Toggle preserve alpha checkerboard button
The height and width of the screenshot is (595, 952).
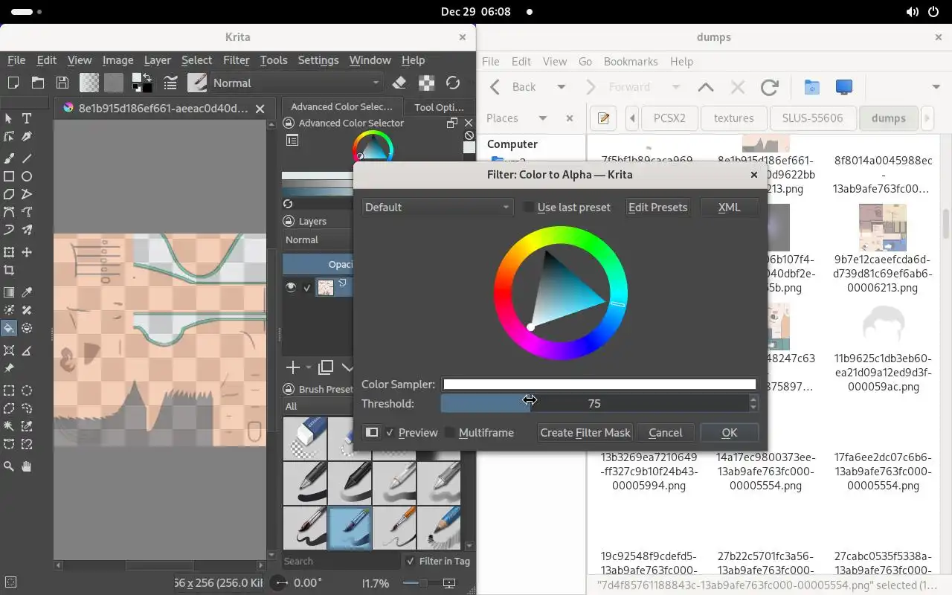pyautogui.click(x=426, y=83)
